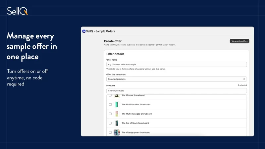
Task: Click the 'SellQ - Sample Orders' title
Action: (x=100, y=31)
